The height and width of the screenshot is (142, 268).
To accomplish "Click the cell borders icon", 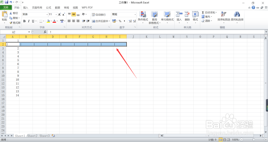I will (x=41, y=21).
